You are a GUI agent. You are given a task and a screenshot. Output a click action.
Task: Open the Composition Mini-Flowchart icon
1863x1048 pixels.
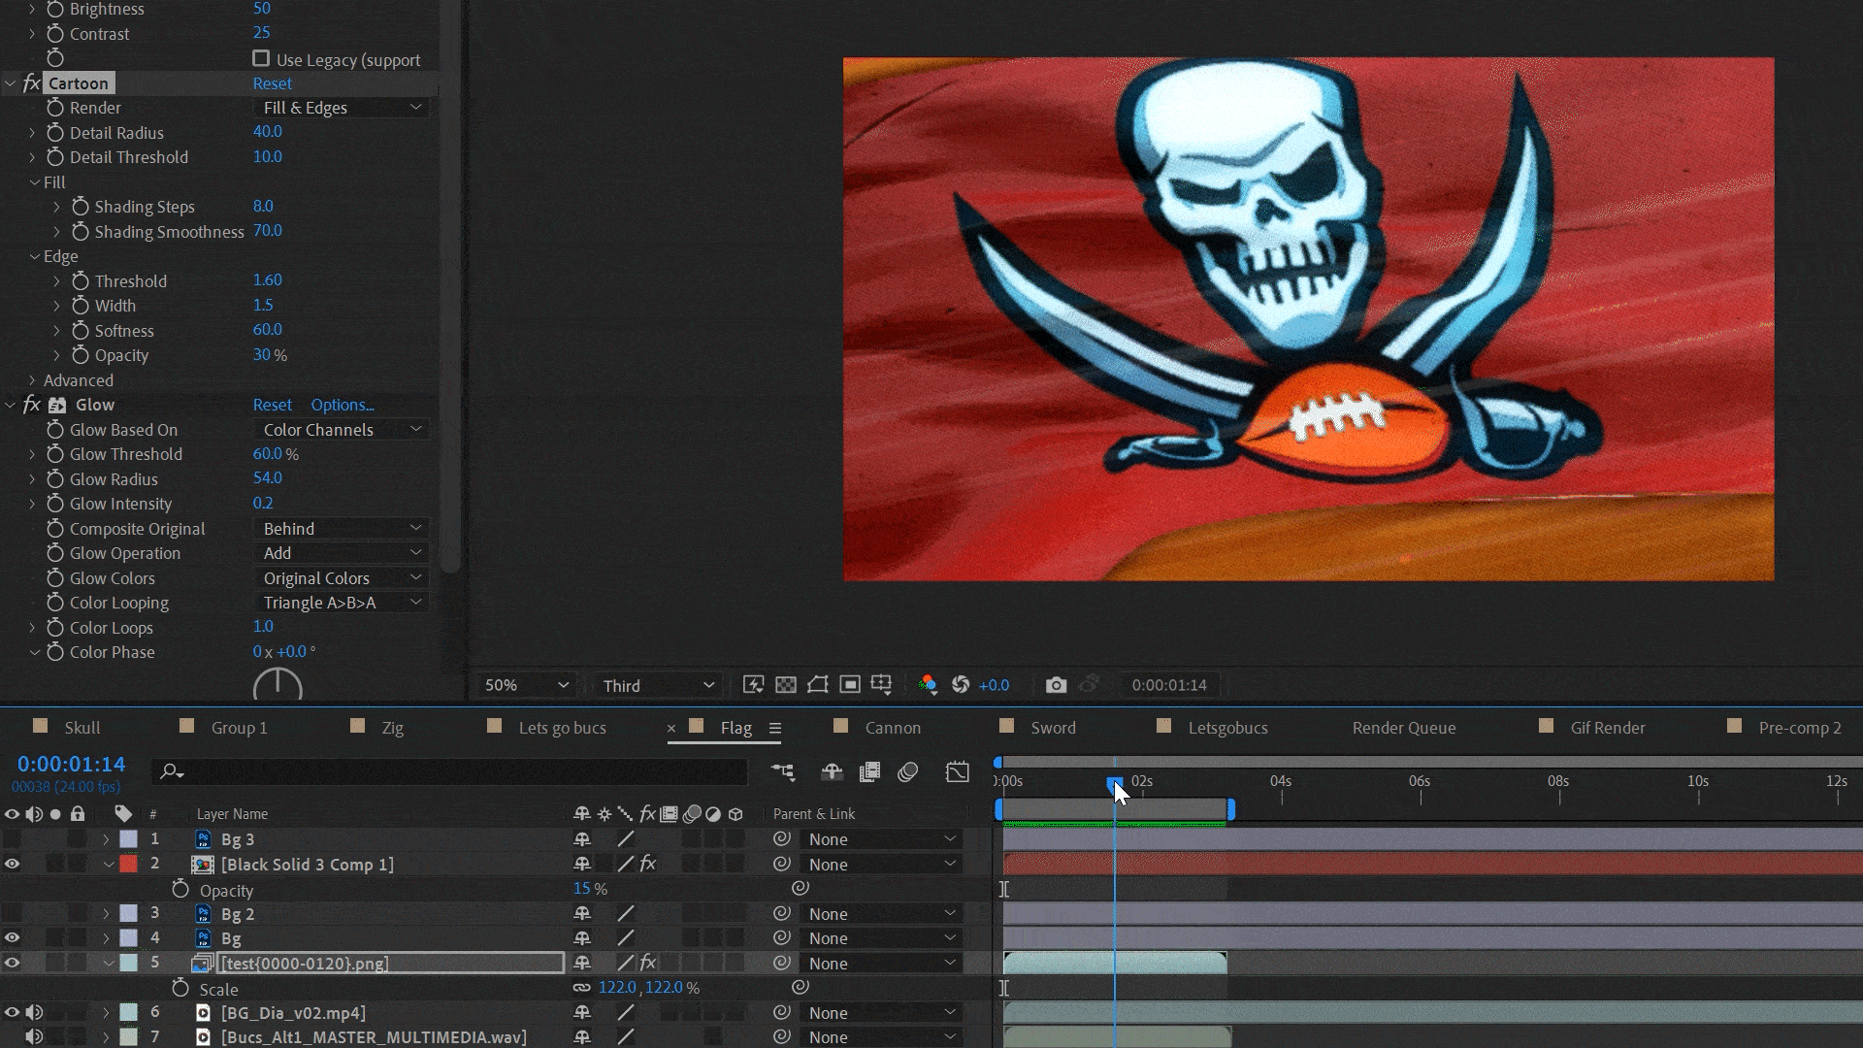point(783,772)
